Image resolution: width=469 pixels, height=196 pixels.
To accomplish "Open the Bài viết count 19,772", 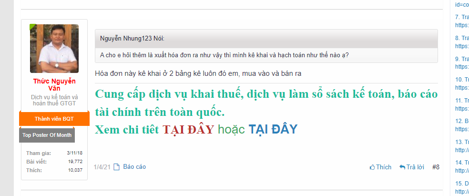I will pos(75,162).
